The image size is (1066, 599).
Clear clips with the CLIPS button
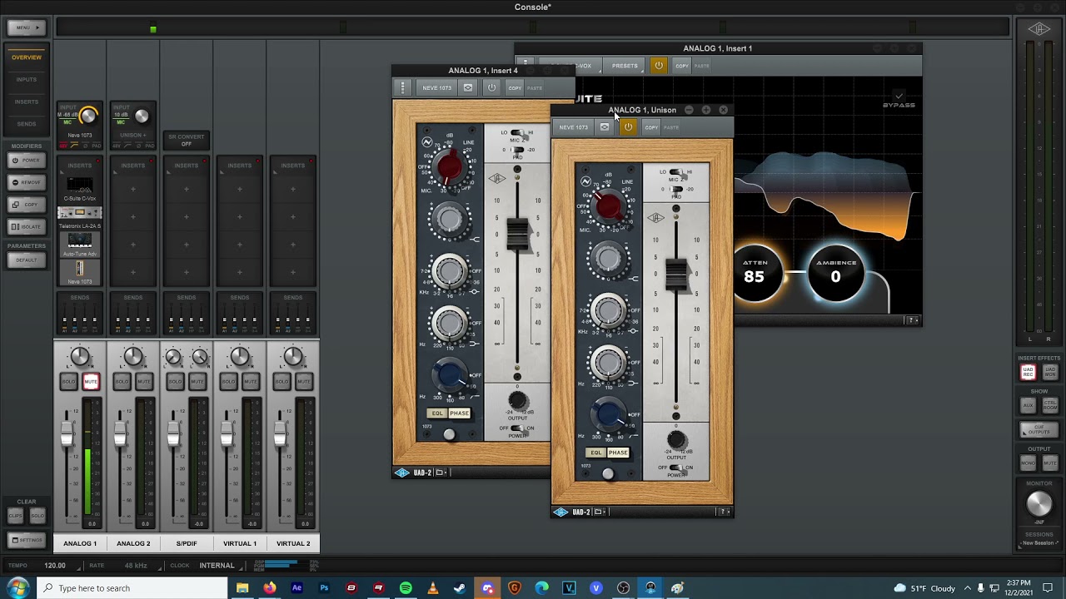tap(16, 516)
